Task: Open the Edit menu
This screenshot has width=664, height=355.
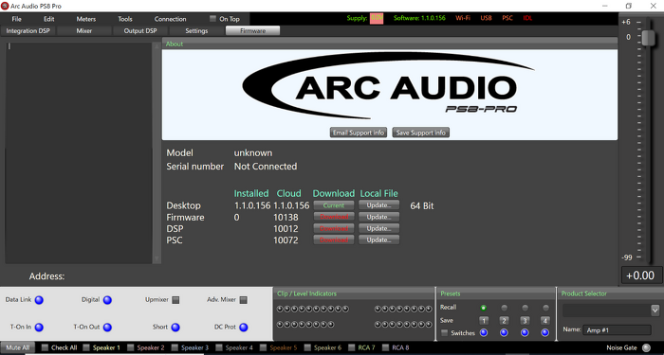Action: (49, 19)
